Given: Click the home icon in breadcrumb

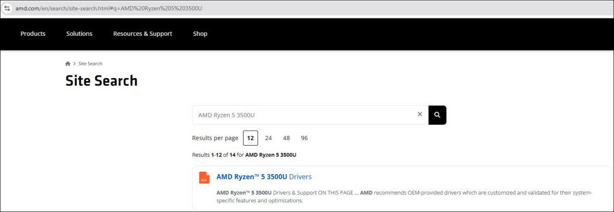Looking at the screenshot, I should (68, 64).
